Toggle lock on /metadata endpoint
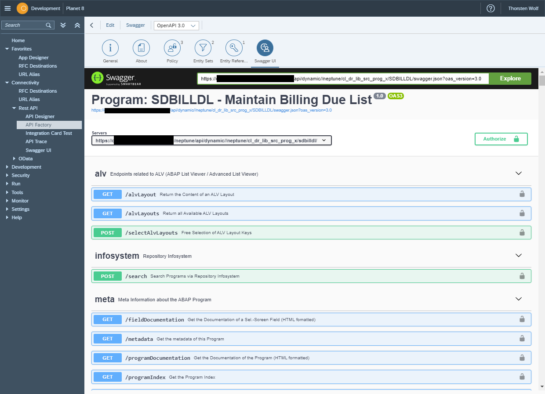Viewport: 545px width, 394px height. click(522, 339)
